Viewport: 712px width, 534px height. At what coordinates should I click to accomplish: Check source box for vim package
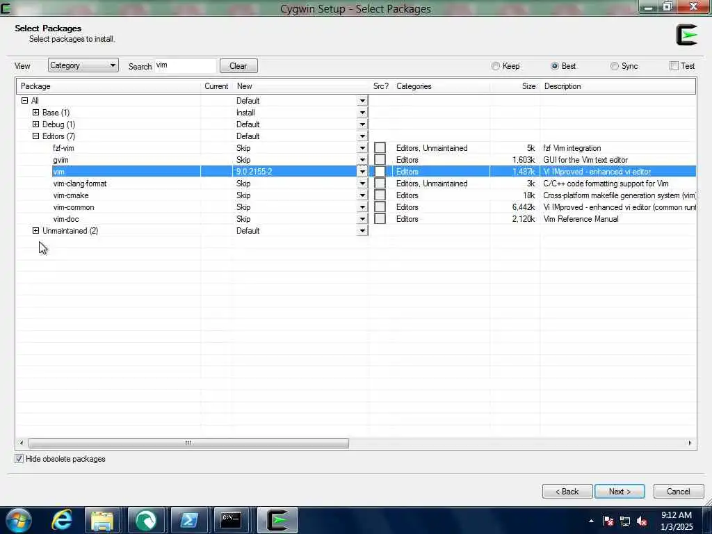(x=380, y=171)
